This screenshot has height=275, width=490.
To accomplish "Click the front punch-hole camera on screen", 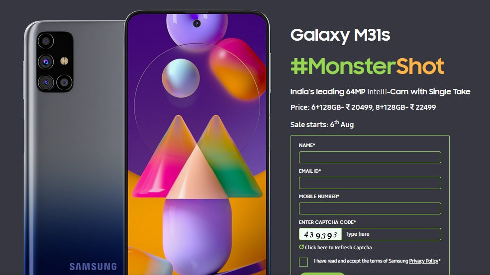I will [x=196, y=23].
